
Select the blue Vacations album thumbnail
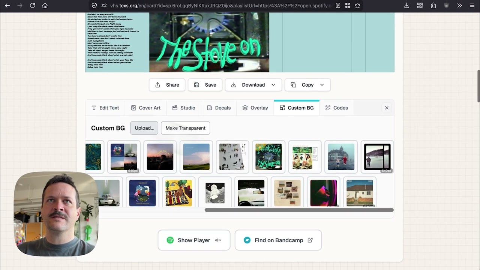142,193
